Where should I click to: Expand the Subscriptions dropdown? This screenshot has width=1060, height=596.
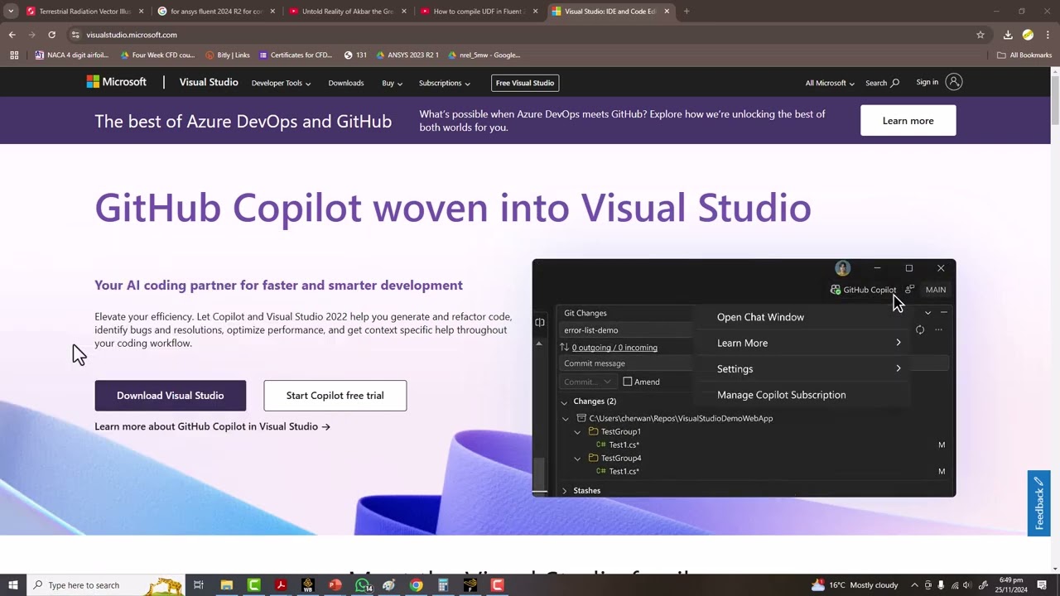(x=444, y=83)
